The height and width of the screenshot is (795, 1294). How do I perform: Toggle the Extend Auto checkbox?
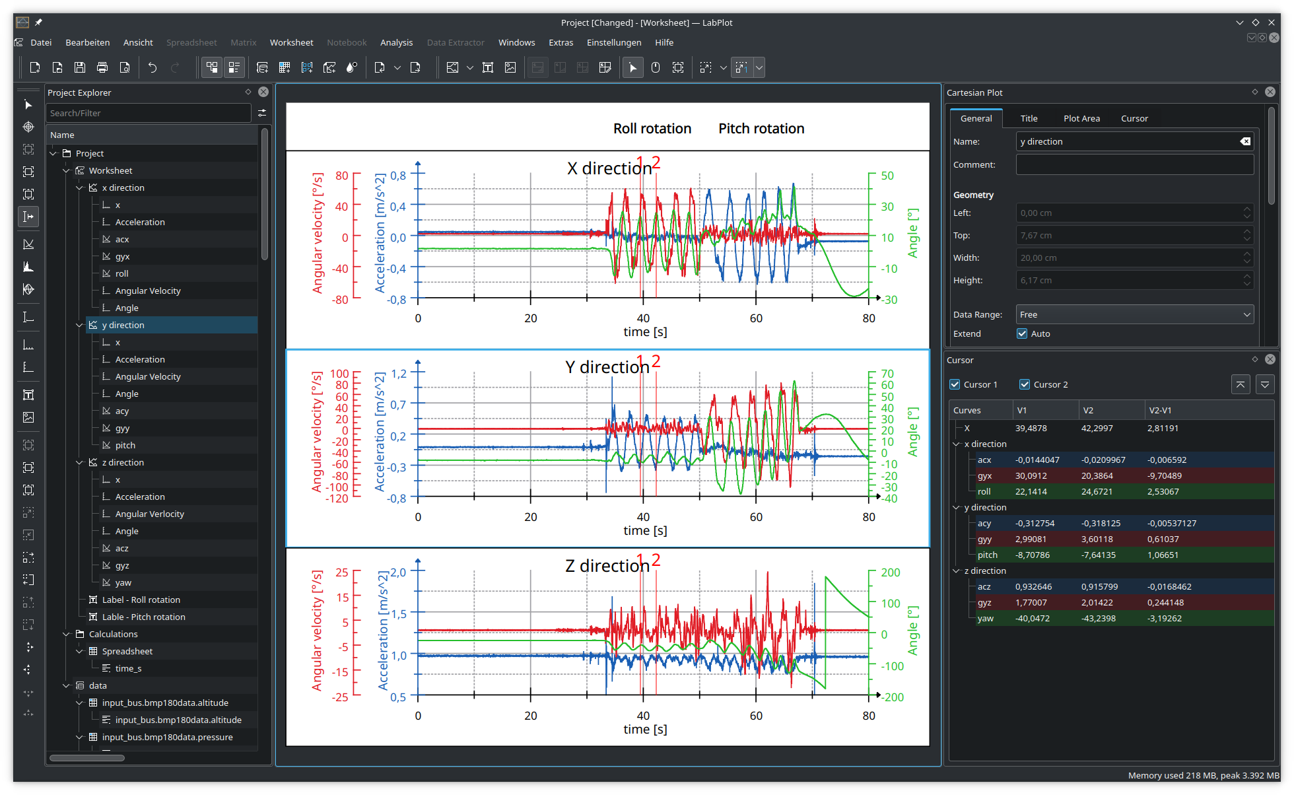(1022, 333)
